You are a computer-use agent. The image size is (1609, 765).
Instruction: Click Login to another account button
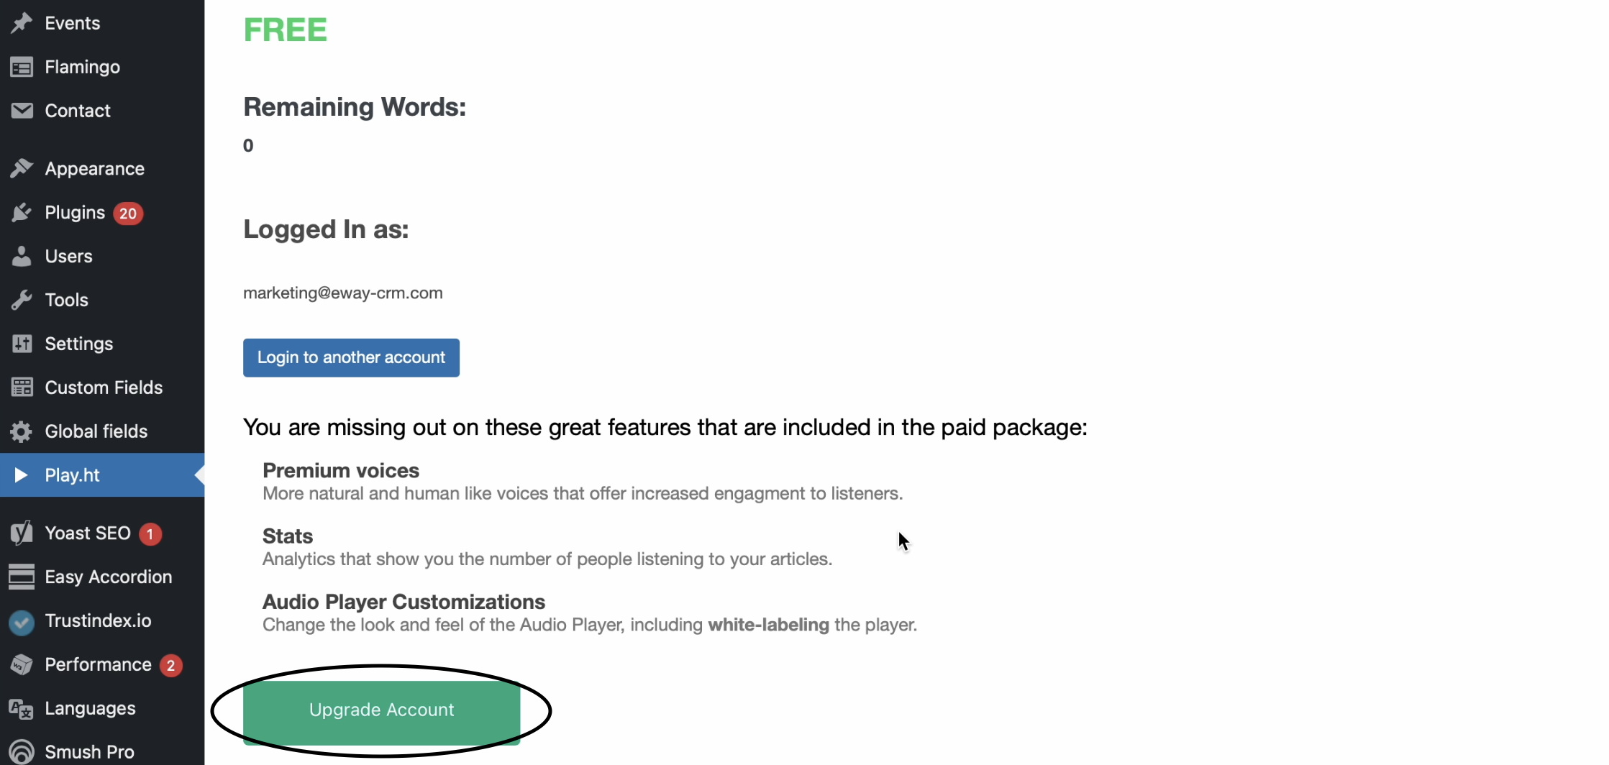(351, 357)
